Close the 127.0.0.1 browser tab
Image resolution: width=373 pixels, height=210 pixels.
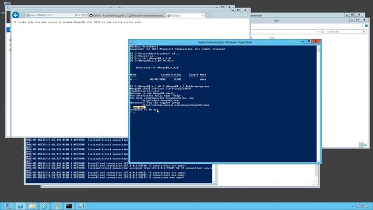pyautogui.click(x=203, y=16)
